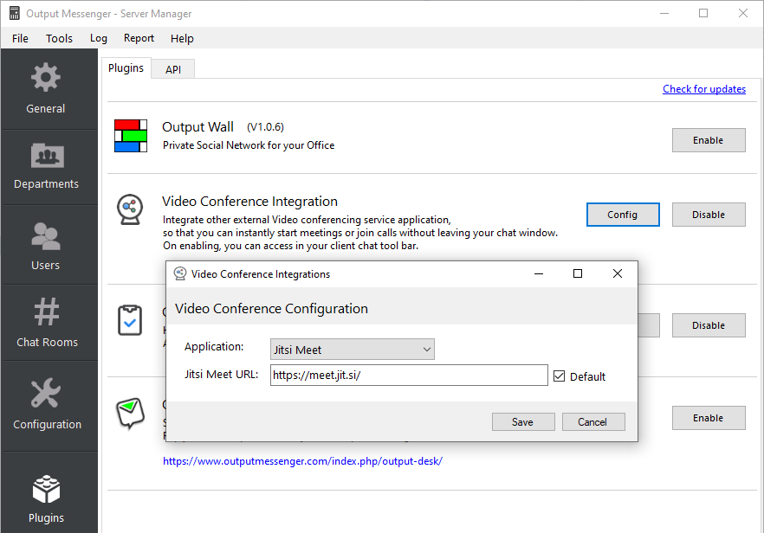Image resolution: width=764 pixels, height=533 pixels.
Task: Open the Log menu
Action: point(99,38)
